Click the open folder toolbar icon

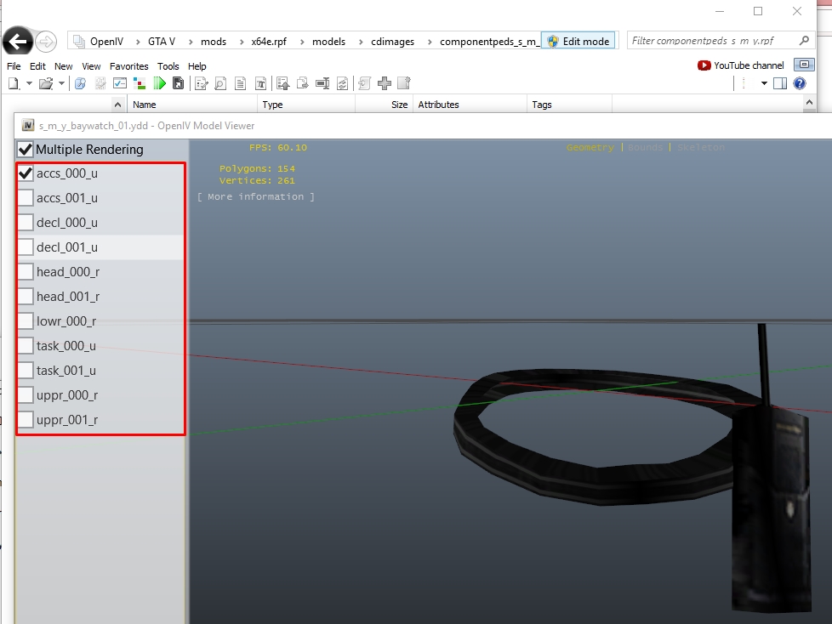(46, 83)
